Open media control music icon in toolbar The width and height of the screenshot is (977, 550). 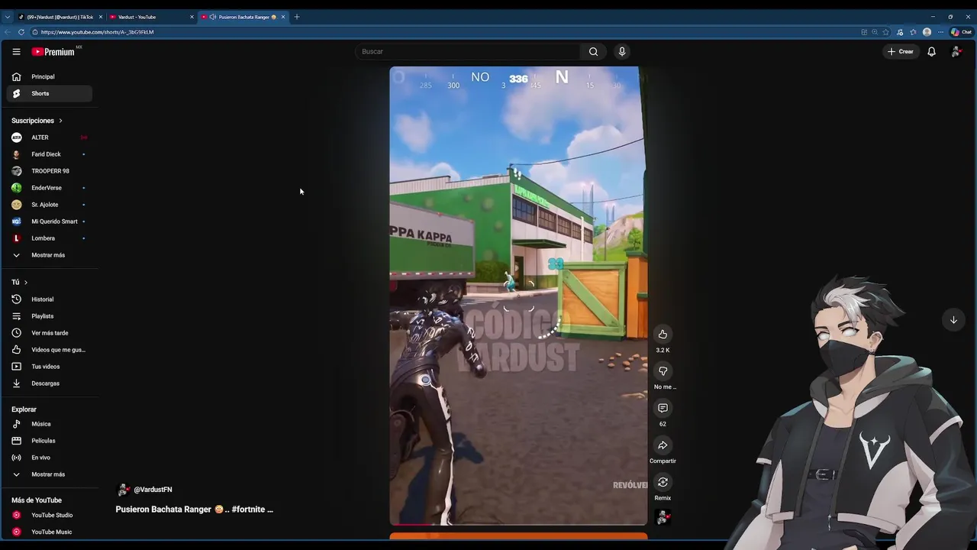coord(899,32)
